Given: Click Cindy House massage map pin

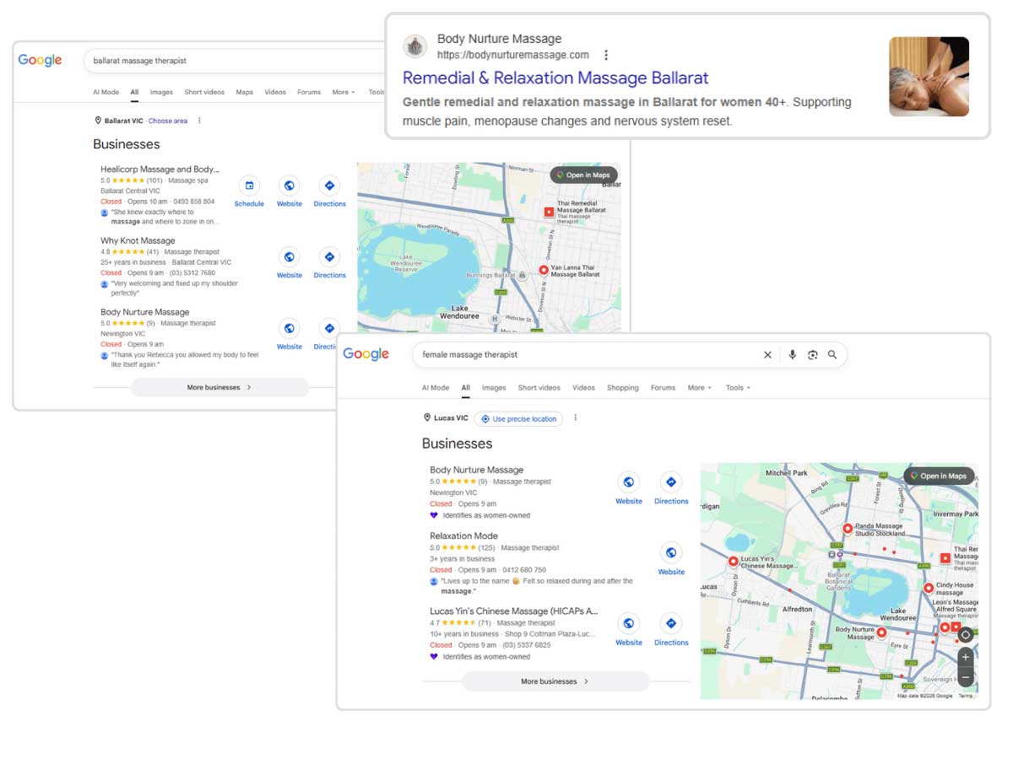Looking at the screenshot, I should (929, 588).
